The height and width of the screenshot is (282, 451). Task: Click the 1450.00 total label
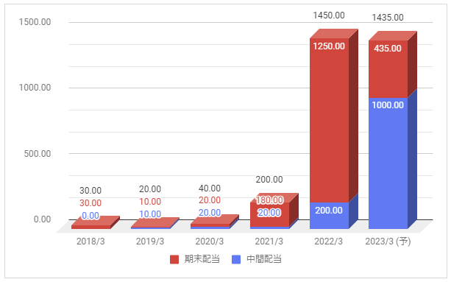(x=329, y=15)
